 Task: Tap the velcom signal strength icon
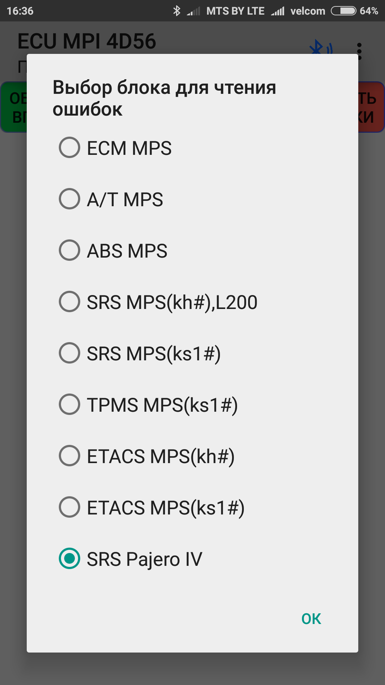(x=278, y=11)
